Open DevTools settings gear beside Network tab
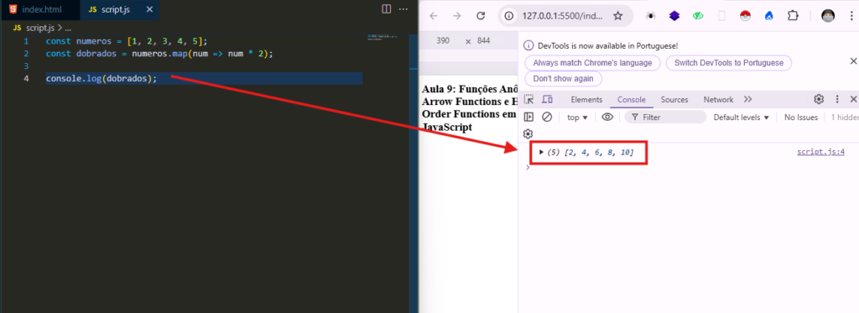Image resolution: width=859 pixels, height=313 pixels. pyautogui.click(x=819, y=99)
